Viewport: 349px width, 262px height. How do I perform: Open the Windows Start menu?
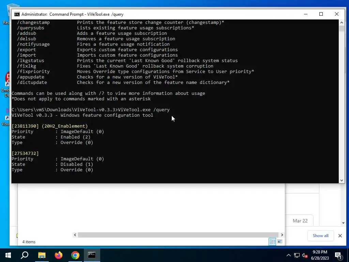(8, 255)
